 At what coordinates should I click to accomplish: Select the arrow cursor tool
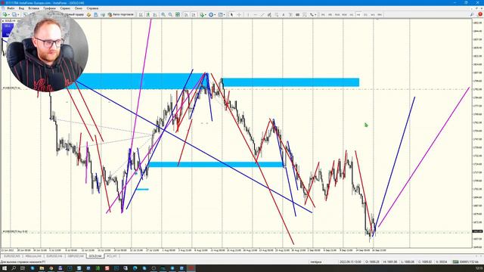pos(231,14)
